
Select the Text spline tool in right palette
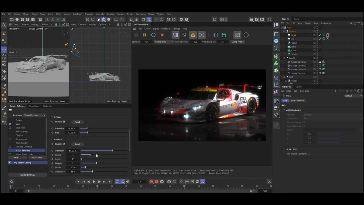pyautogui.click(x=276, y=48)
